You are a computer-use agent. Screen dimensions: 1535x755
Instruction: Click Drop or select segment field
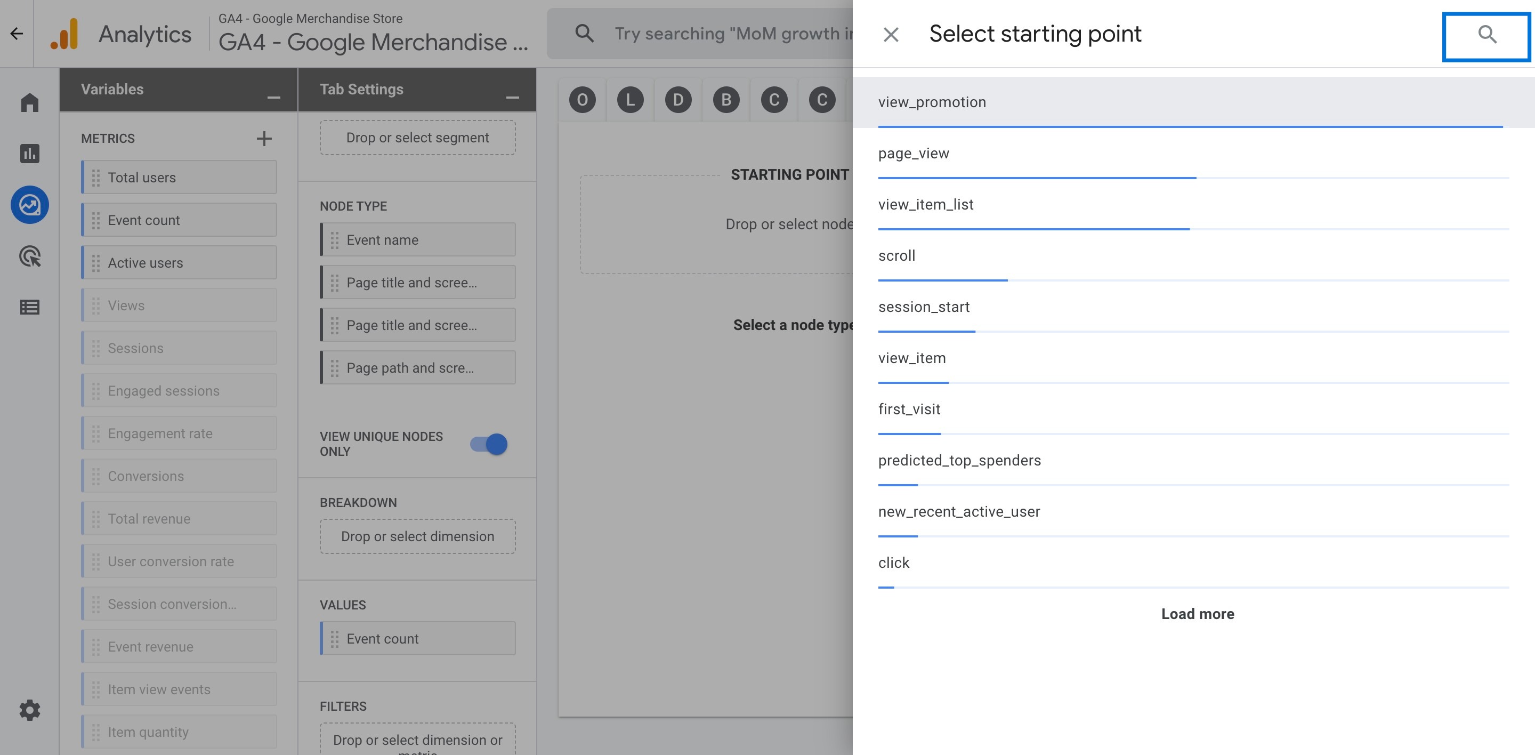pyautogui.click(x=418, y=137)
